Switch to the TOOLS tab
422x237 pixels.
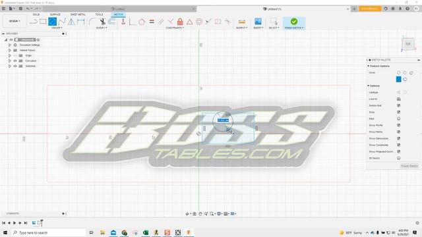[99, 14]
